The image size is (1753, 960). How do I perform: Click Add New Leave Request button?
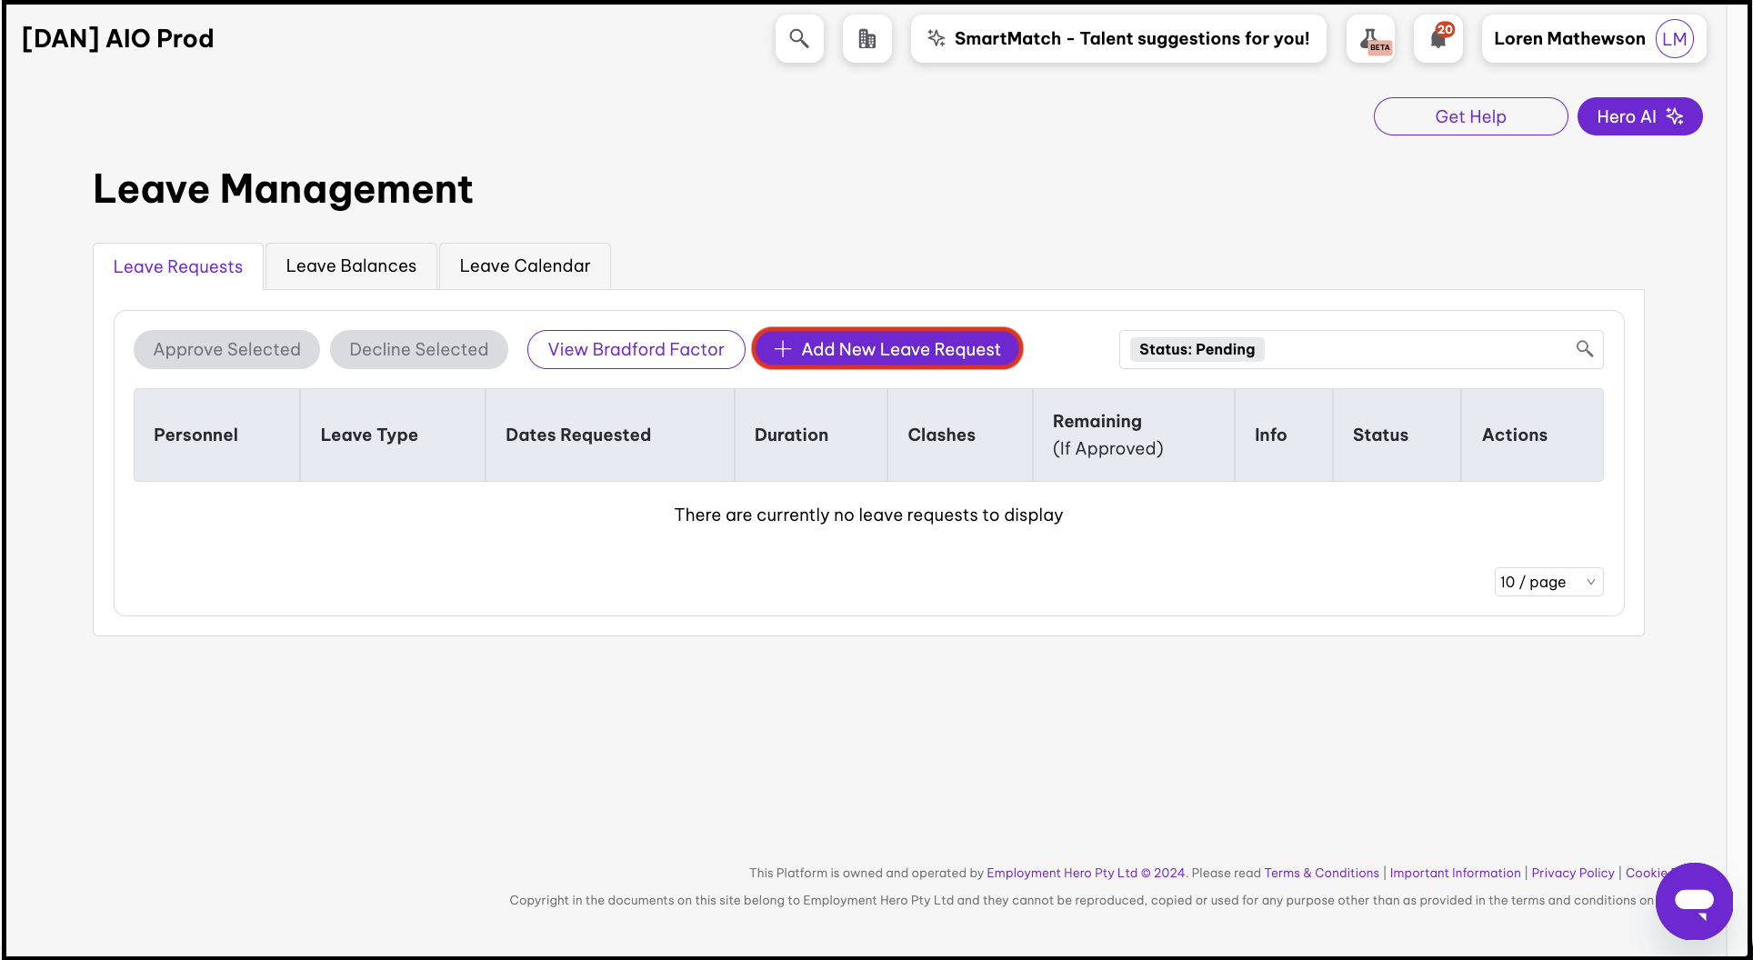pyautogui.click(x=887, y=349)
